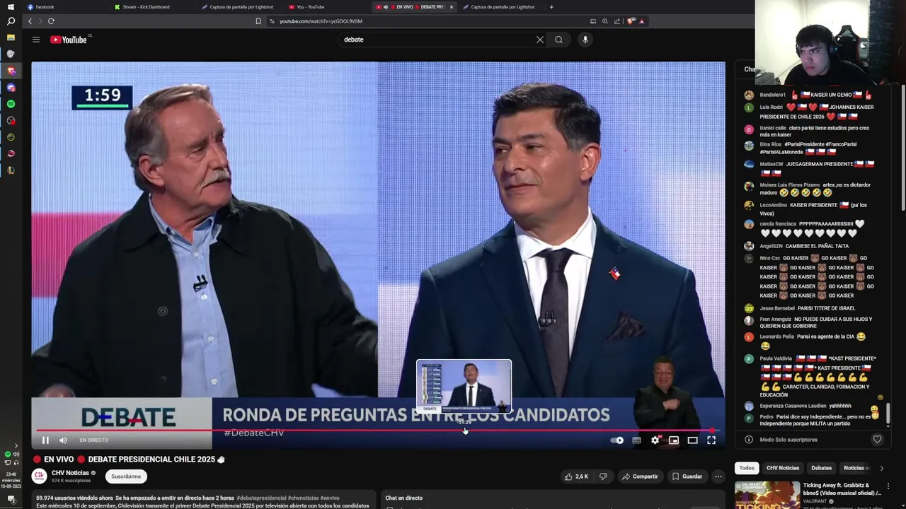906x509 pixels.
Task: Open the more actions three-dot menu
Action: click(718, 476)
